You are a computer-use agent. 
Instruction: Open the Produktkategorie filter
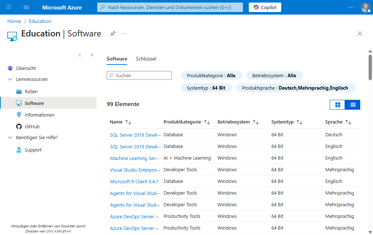pos(212,76)
